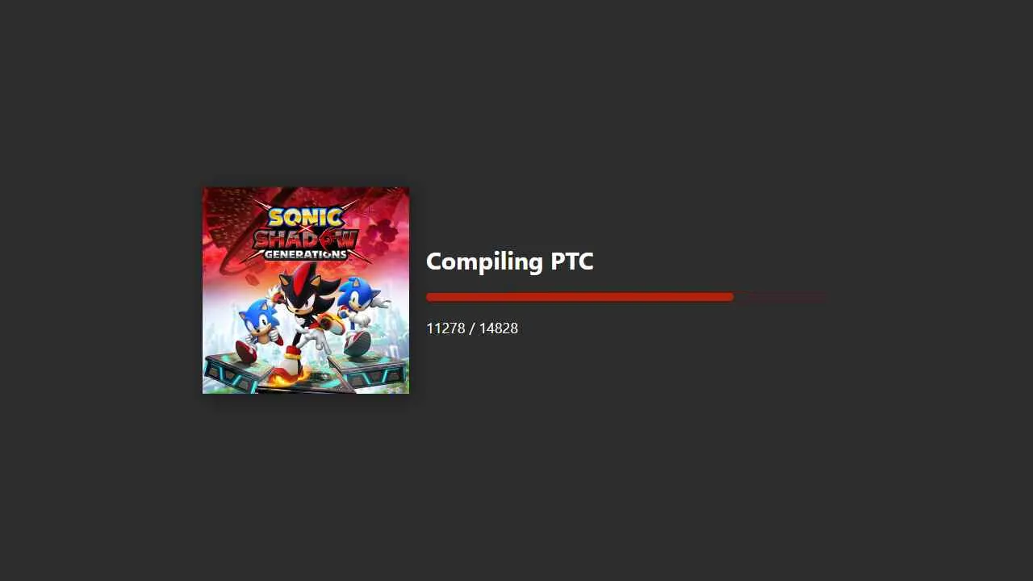Image resolution: width=1033 pixels, height=581 pixels.
Task: Click the "11278 / 14828" progress counter
Action: (472, 328)
